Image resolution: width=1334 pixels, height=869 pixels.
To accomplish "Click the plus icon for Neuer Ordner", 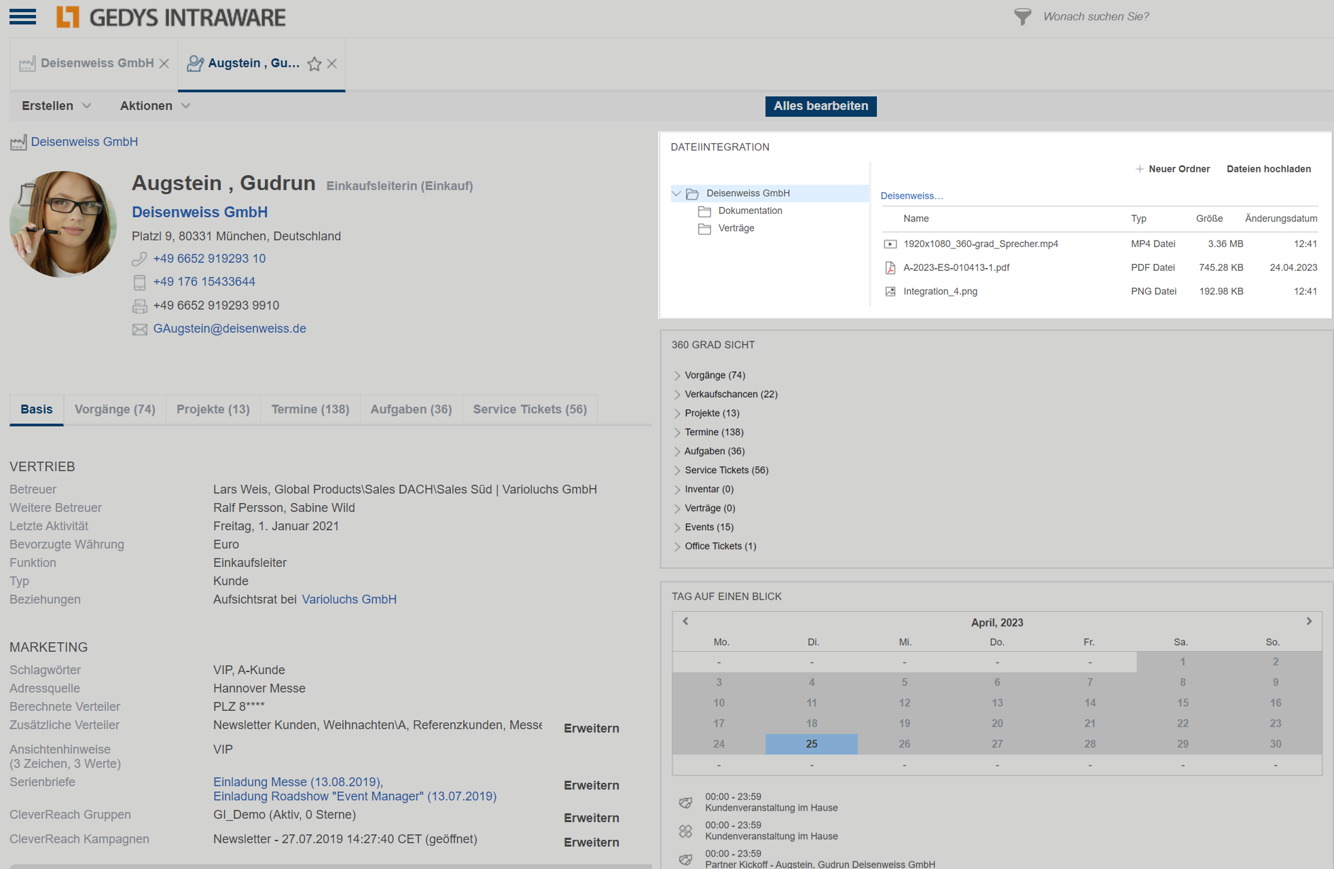I will point(1140,169).
